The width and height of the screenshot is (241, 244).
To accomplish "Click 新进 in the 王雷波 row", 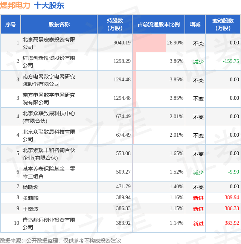I will pyautogui.click(x=198, y=209).
